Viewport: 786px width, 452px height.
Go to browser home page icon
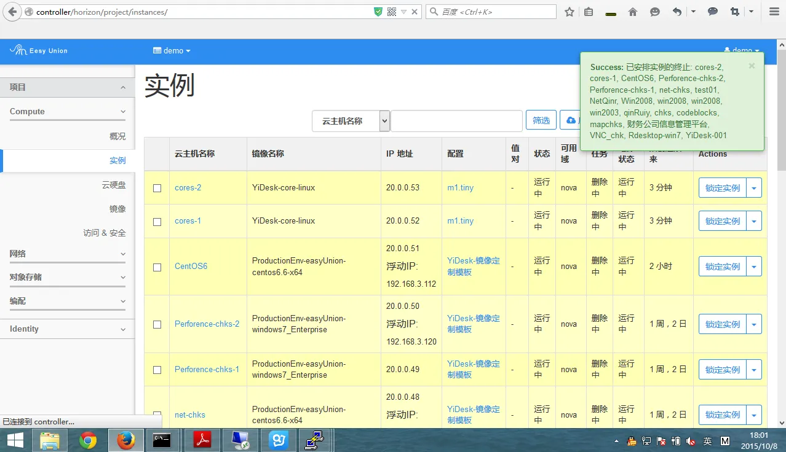[632, 12]
